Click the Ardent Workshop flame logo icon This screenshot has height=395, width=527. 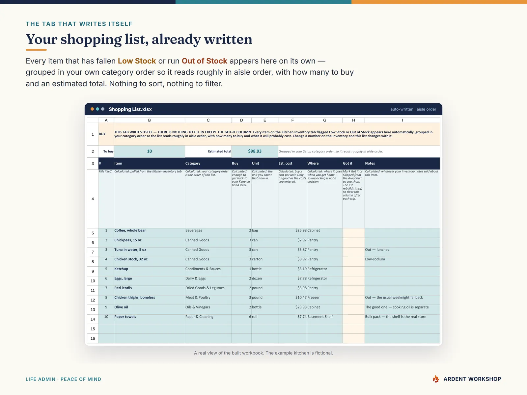pos(436,379)
